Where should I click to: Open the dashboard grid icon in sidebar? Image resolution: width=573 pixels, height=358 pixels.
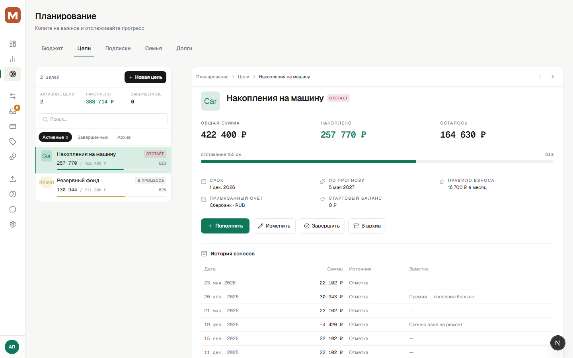13,44
